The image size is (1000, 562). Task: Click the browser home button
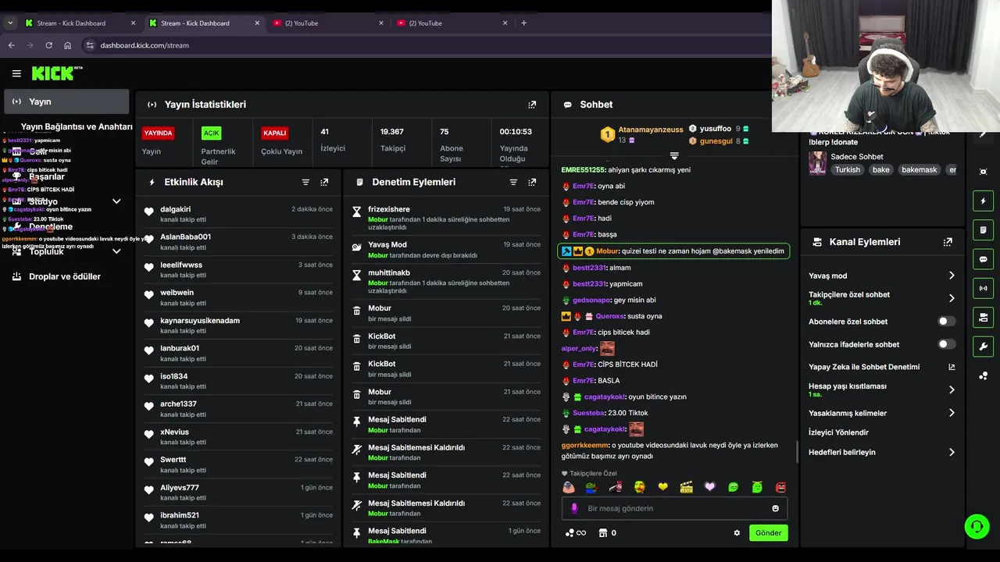click(x=67, y=45)
